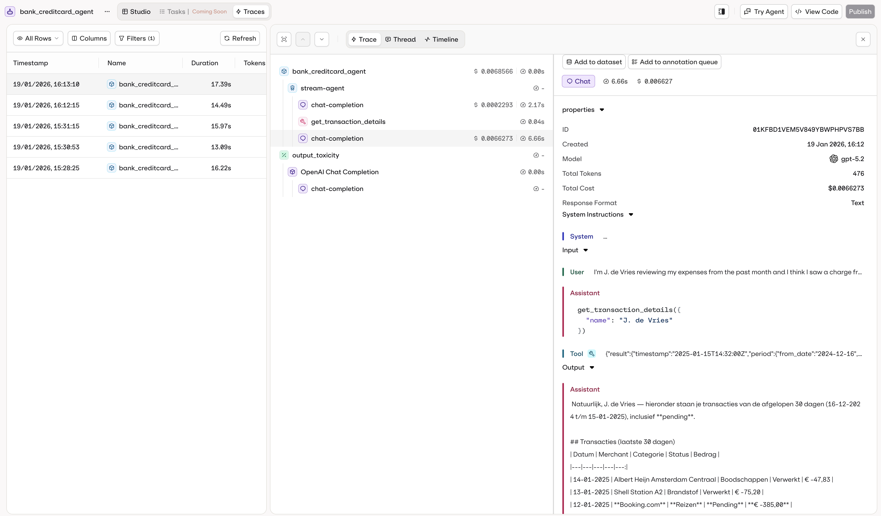The width and height of the screenshot is (881, 516).
Task: Go to next trace with down arrow
Action: pos(322,39)
